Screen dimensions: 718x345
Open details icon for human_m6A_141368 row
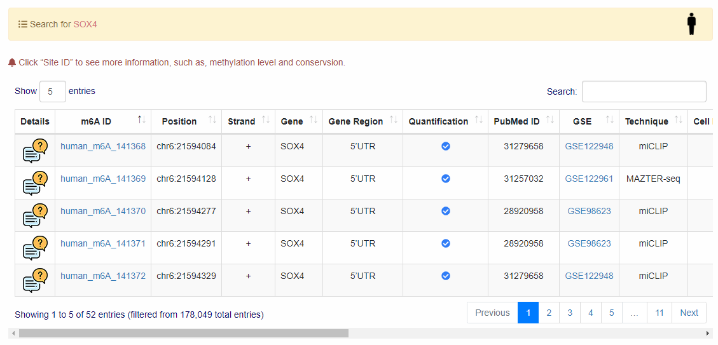pos(35,151)
